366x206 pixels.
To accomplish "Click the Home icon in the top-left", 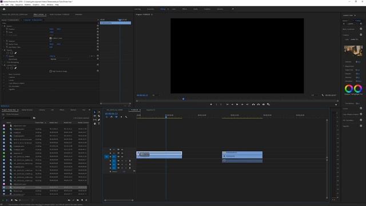I will point(4,9).
